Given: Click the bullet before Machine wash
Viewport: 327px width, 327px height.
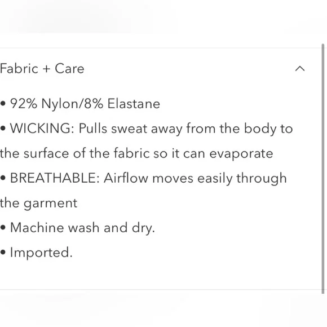Looking at the screenshot, I should [3, 228].
